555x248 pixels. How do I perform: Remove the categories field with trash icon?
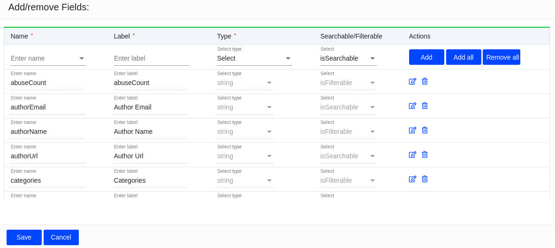[425, 179]
